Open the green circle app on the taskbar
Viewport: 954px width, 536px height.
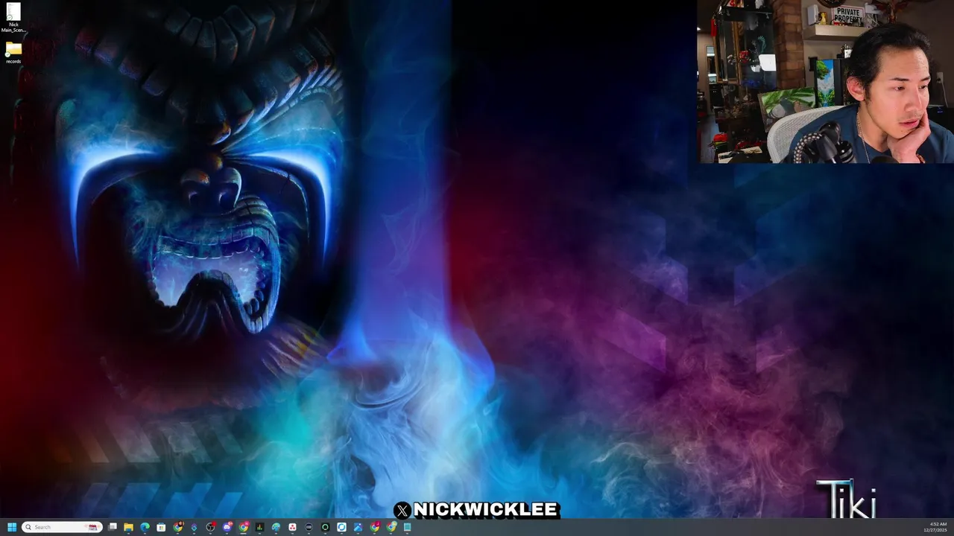[x=325, y=527]
